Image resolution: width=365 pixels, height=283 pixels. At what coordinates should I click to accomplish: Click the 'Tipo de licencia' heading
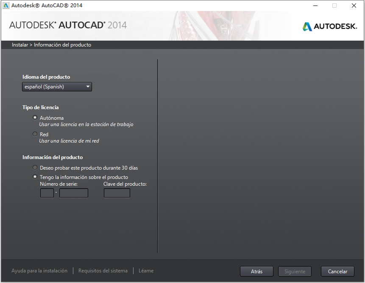click(x=41, y=107)
